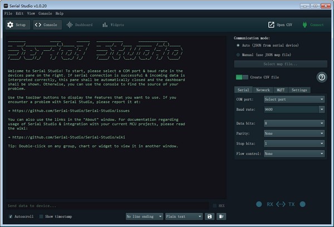Save console output with floppy disk icon
Image resolution: width=334 pixels, height=227 pixels.
(210, 216)
